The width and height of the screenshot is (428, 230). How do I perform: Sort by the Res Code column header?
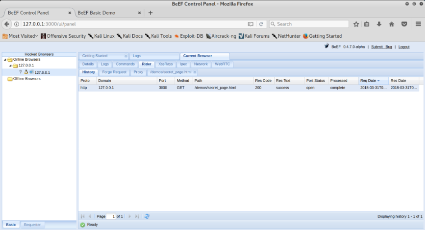click(263, 81)
